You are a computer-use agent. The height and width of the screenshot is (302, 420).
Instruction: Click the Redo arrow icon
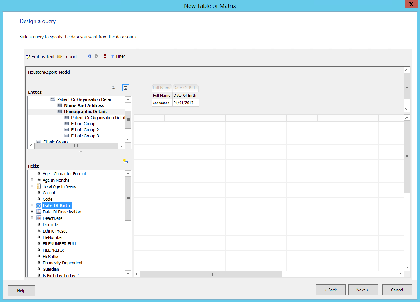(97, 56)
